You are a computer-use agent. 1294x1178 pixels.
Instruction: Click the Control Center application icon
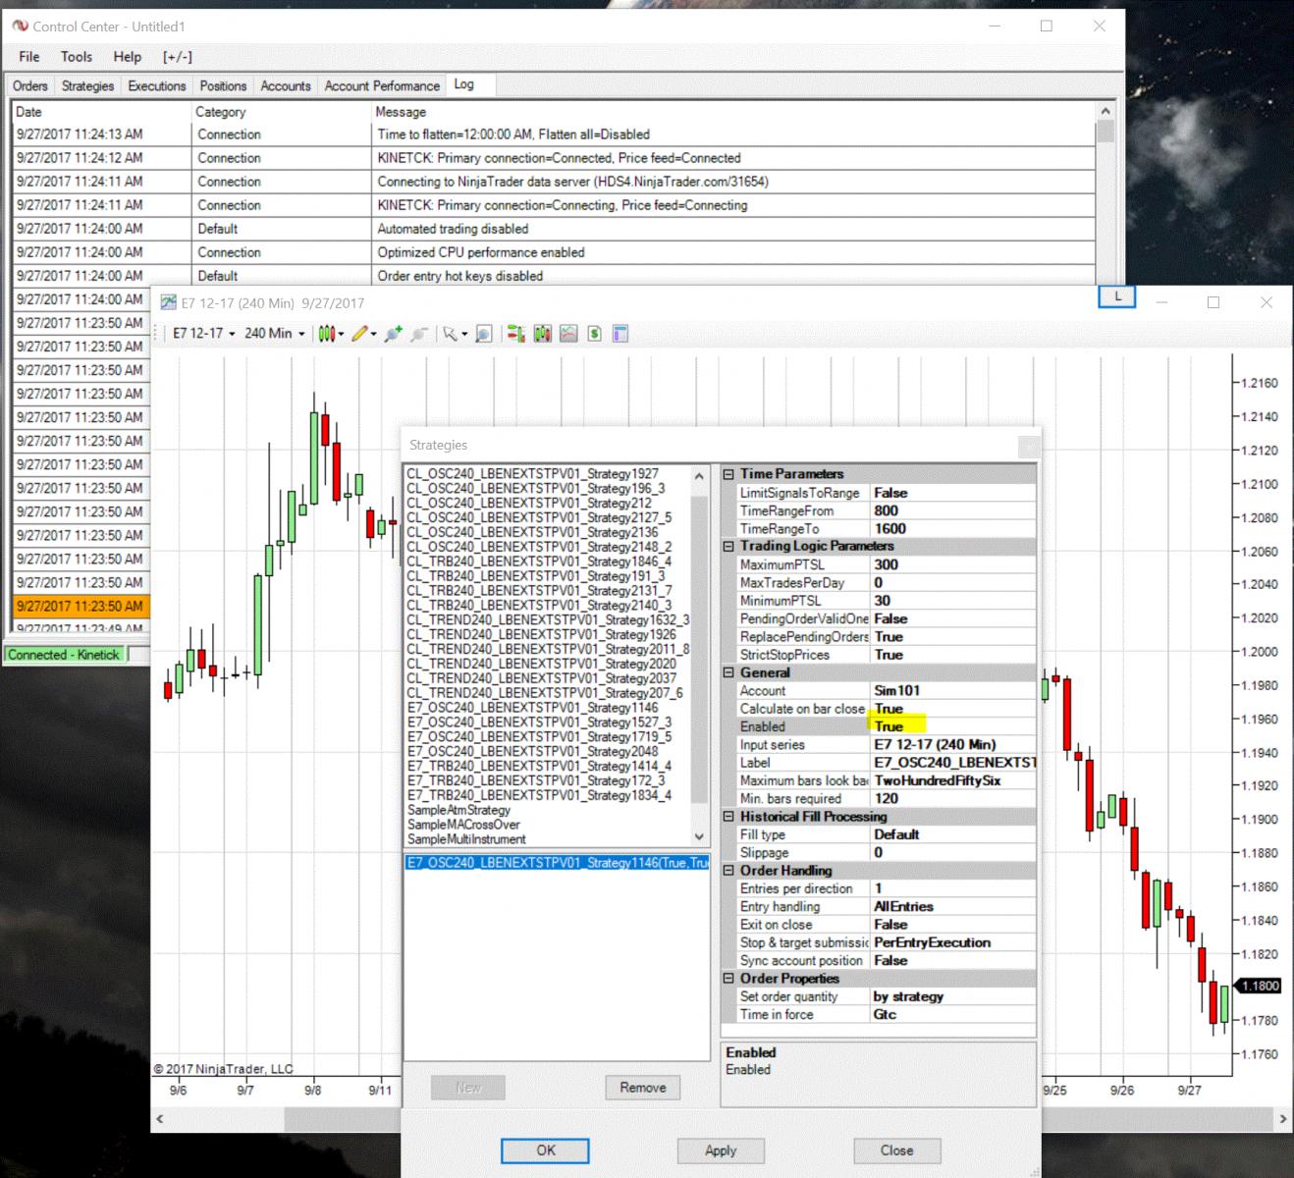[21, 27]
